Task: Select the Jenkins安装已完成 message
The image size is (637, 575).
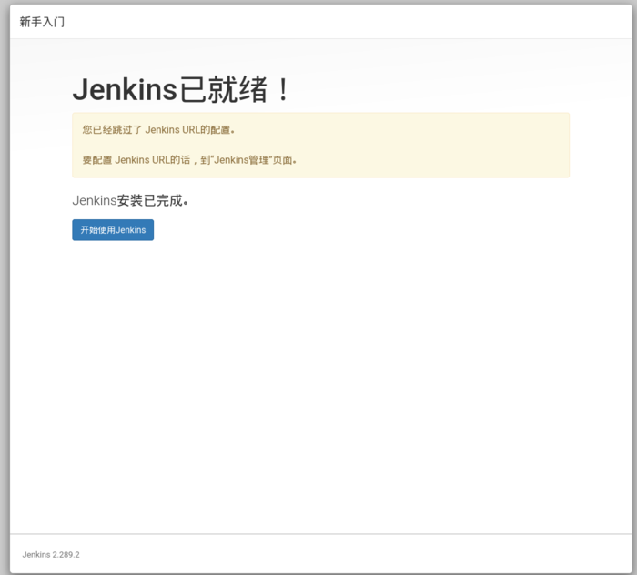Action: (130, 200)
